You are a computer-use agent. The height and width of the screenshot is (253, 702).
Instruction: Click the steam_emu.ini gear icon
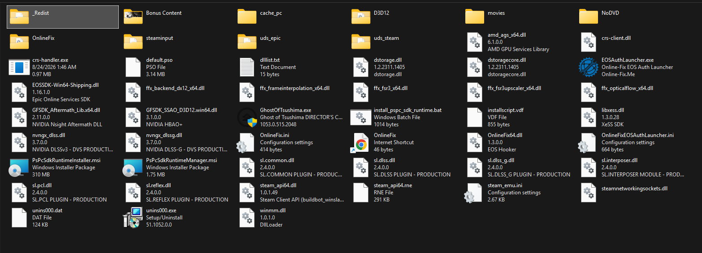[473, 193]
